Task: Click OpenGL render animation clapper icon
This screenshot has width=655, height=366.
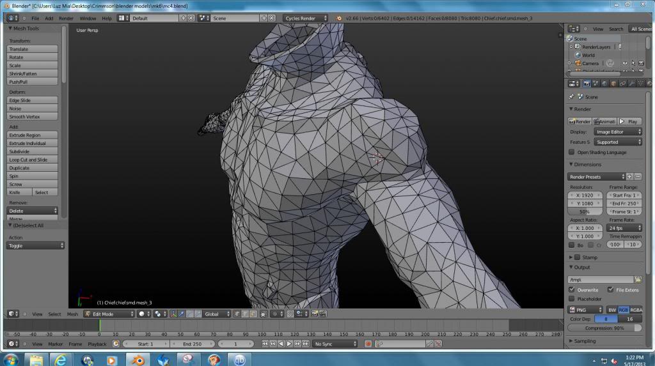Action: coord(323,314)
